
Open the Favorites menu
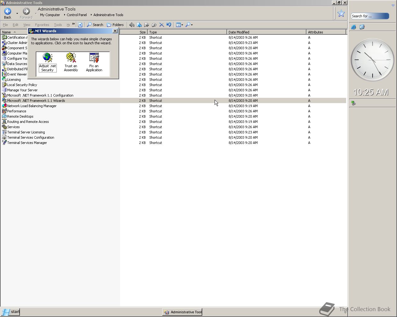[42, 25]
